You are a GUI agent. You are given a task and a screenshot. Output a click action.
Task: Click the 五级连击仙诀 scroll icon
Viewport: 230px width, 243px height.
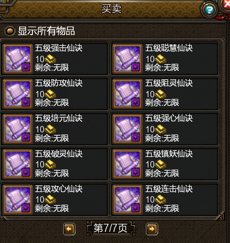[x=128, y=199]
